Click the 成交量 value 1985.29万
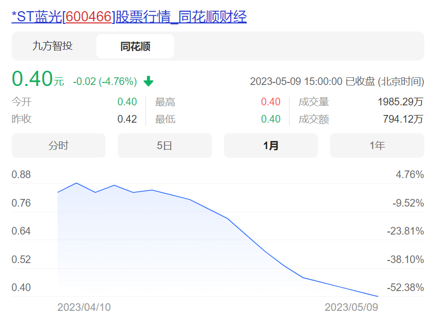436x318 pixels. tap(400, 102)
